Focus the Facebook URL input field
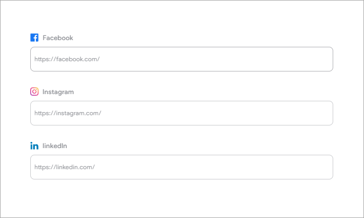Image resolution: width=364 pixels, height=218 pixels. [181, 59]
